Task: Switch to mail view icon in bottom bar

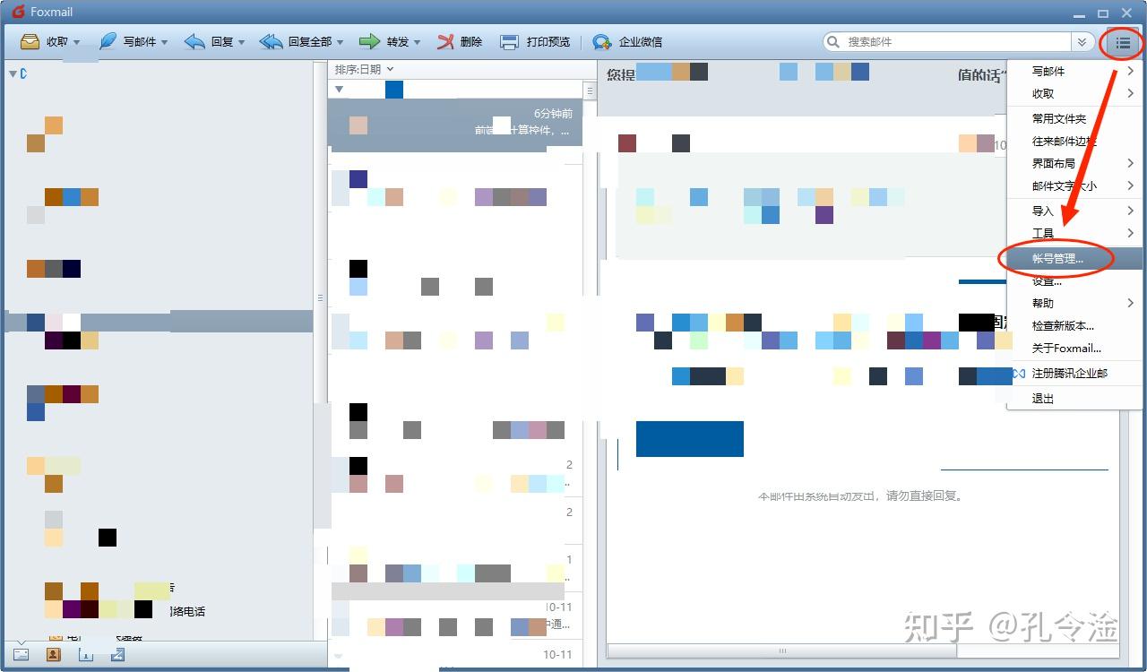Action: (21, 655)
